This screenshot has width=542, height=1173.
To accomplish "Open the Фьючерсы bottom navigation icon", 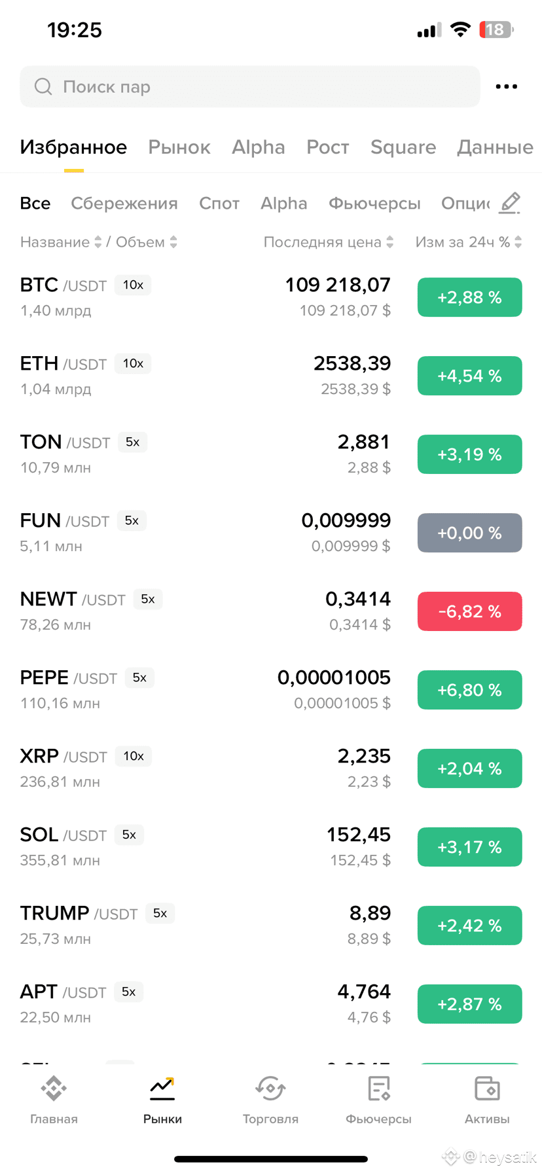I will [378, 1089].
